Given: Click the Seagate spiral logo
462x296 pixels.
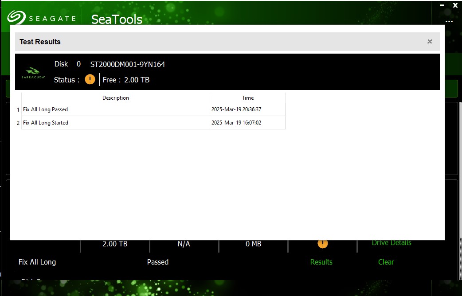Looking at the screenshot, I should click(x=16, y=18).
